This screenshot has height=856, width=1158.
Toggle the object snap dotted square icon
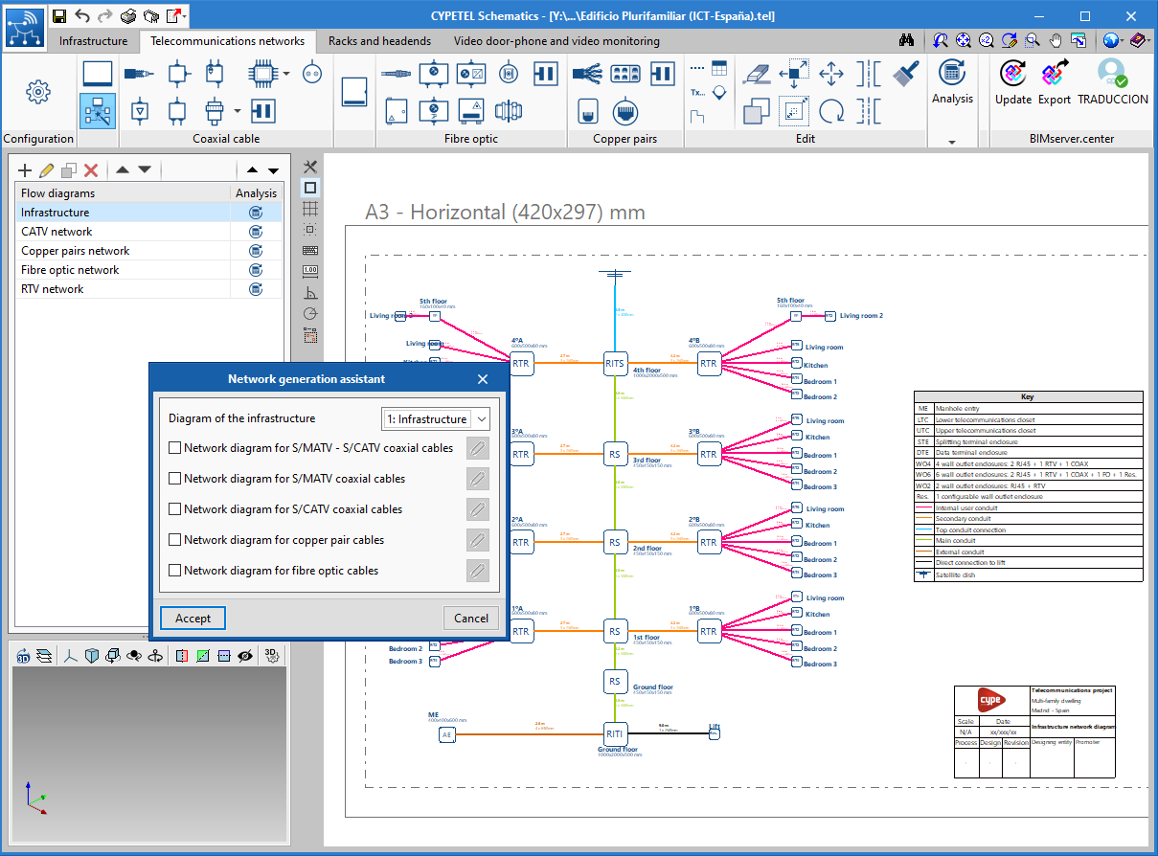point(310,230)
